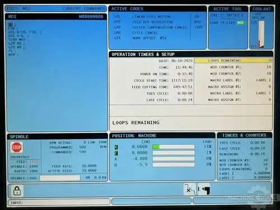Click the A axis position value -4.000
Image resolution: width=280 pixels, height=210 pixels.
coord(139,159)
